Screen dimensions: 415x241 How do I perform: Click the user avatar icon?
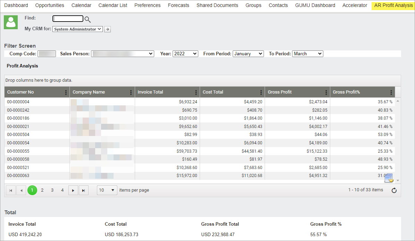tap(11, 22)
